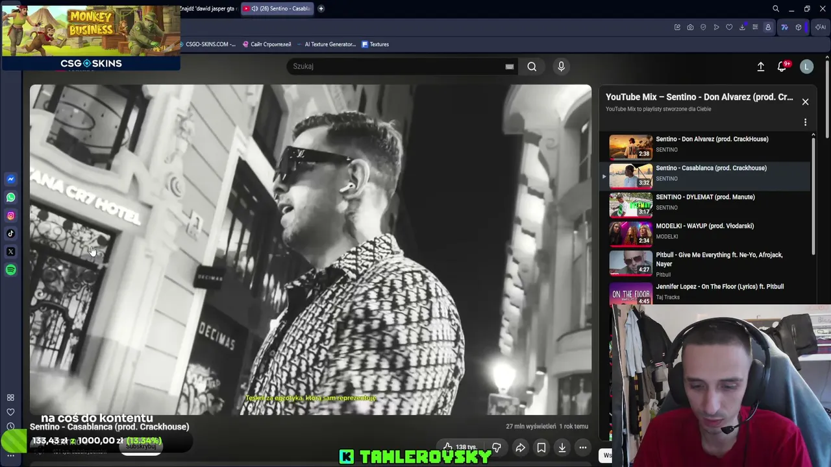Click the edit page icon in toolbar
Image resolution: width=831 pixels, height=467 pixels.
(677, 27)
